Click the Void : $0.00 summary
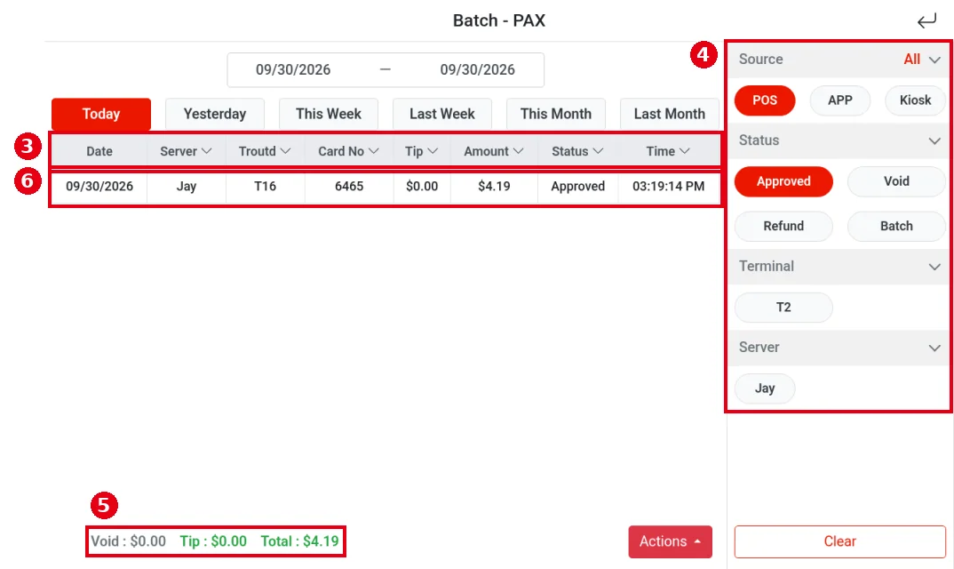This screenshot has height=569, width=954. tap(129, 541)
